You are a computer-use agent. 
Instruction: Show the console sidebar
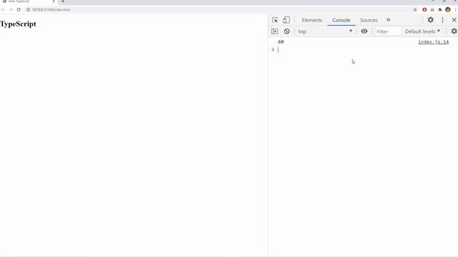[275, 31]
